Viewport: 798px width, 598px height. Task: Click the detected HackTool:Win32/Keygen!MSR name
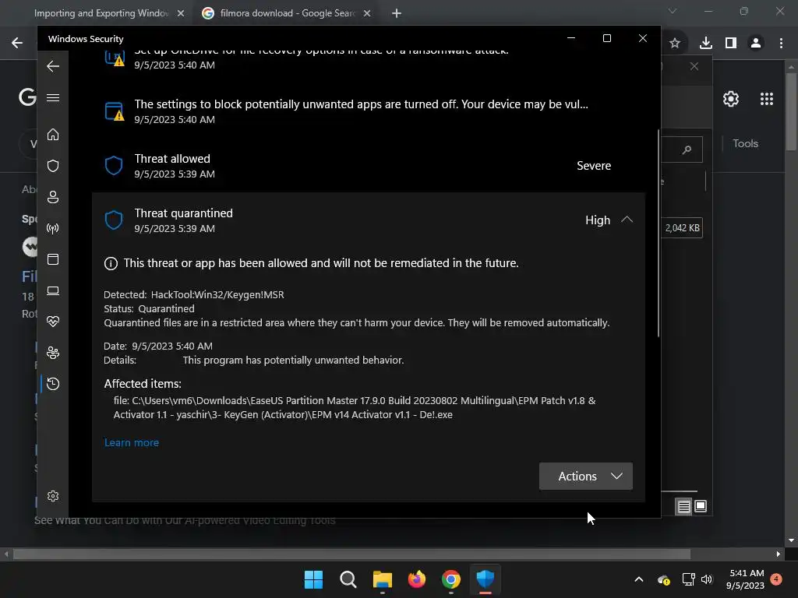[217, 295]
